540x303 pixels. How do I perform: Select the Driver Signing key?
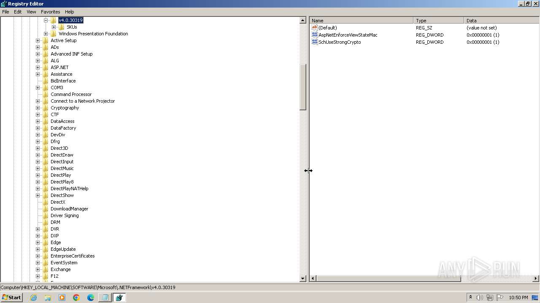pos(65,215)
